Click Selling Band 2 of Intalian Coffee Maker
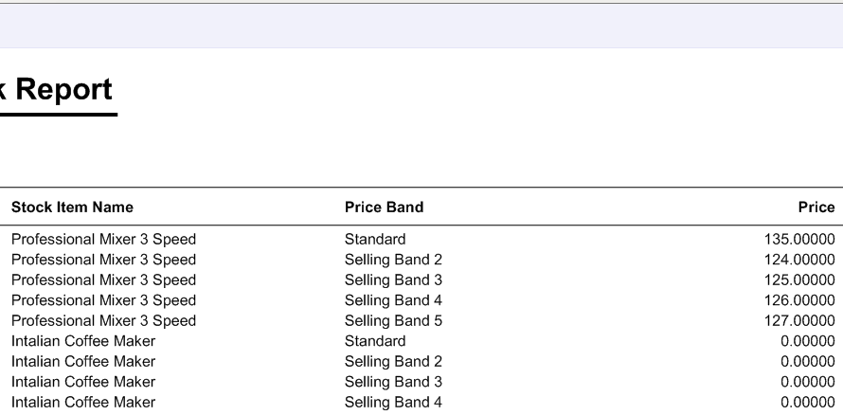 click(393, 362)
